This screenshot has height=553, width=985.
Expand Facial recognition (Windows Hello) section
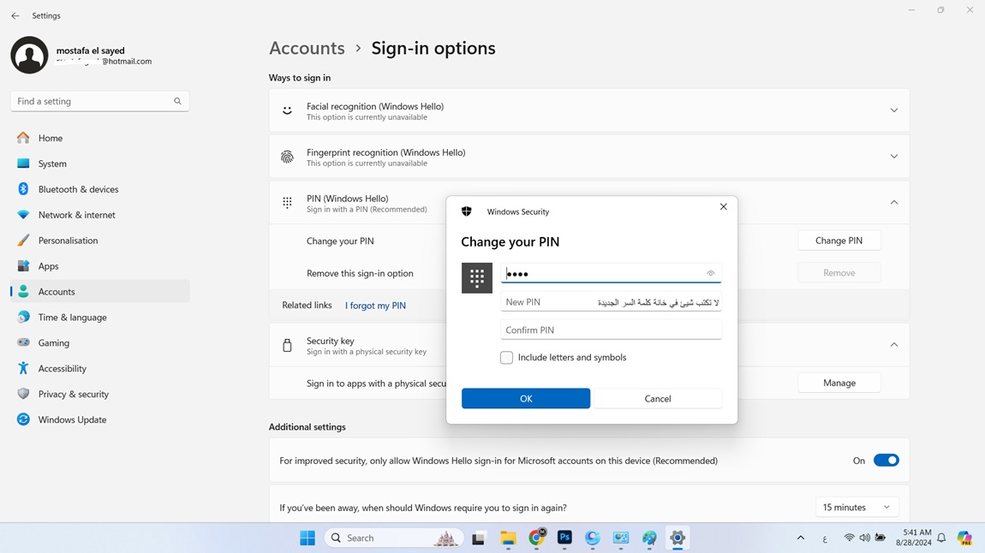click(x=893, y=110)
